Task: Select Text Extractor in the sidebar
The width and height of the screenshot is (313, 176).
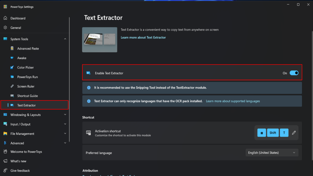Action: tap(35, 105)
